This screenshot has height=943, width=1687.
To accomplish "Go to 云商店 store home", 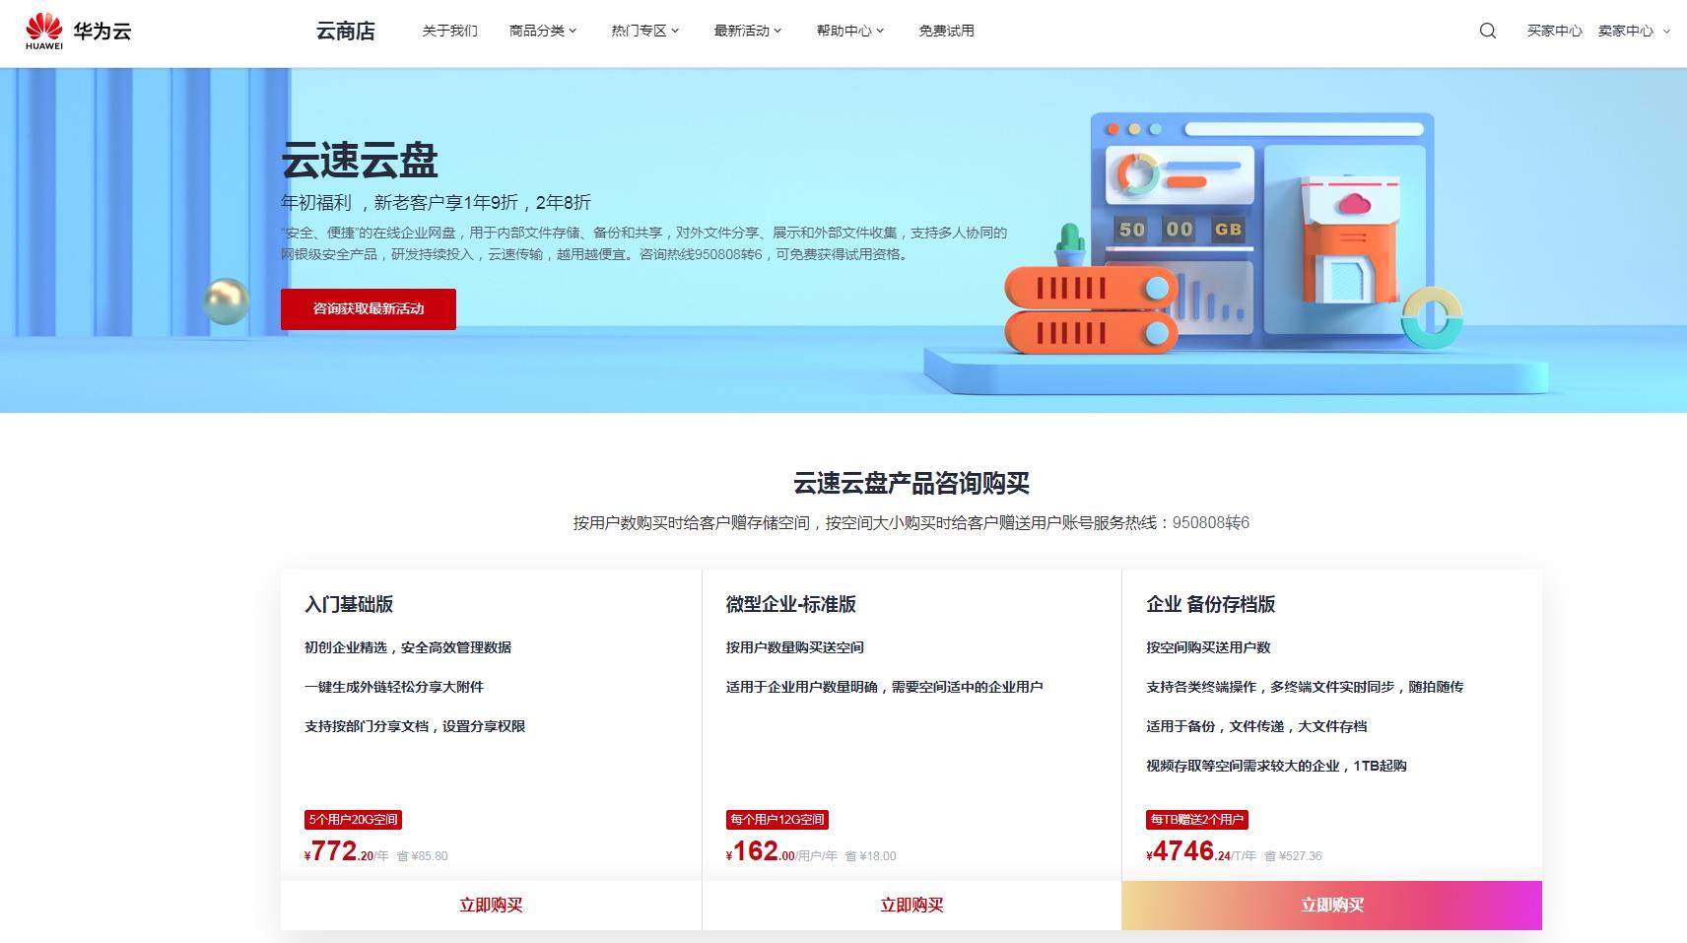I will [x=345, y=32].
